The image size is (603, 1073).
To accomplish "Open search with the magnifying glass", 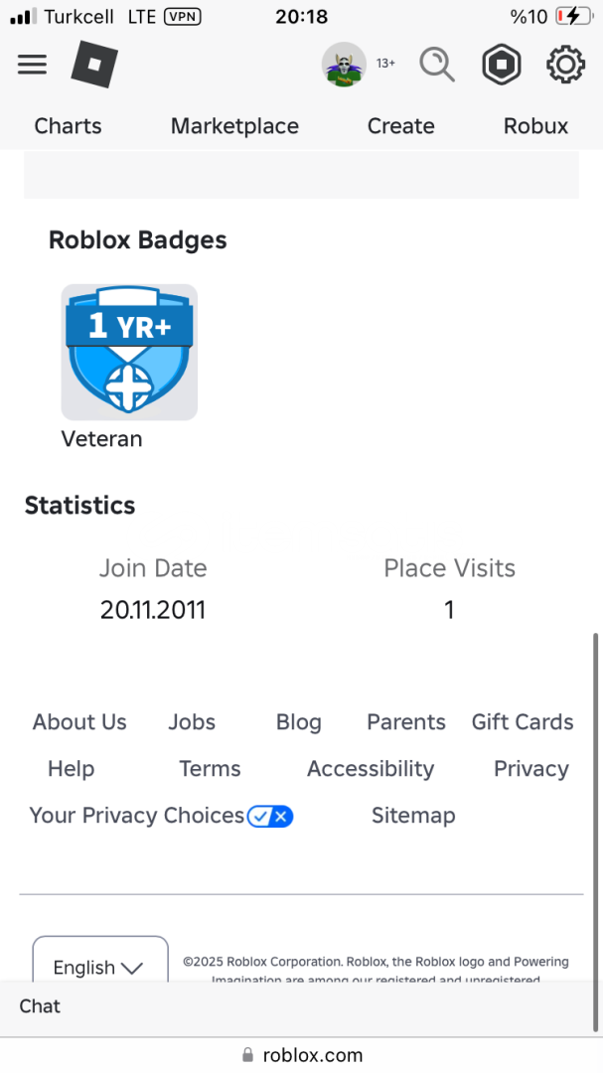I will click(x=436, y=65).
